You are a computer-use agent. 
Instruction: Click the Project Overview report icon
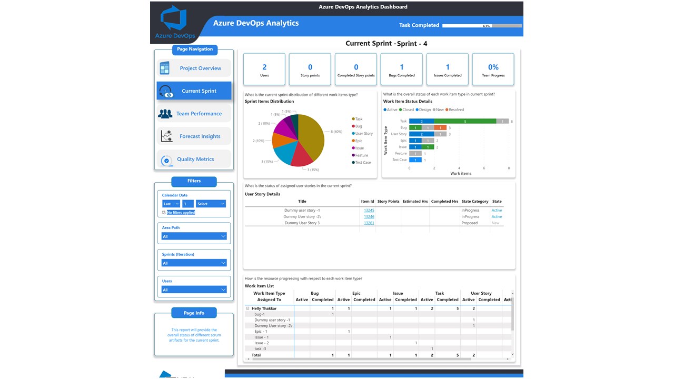pos(164,68)
